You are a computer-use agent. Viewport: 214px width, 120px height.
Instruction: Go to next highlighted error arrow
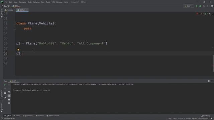(212, 14)
